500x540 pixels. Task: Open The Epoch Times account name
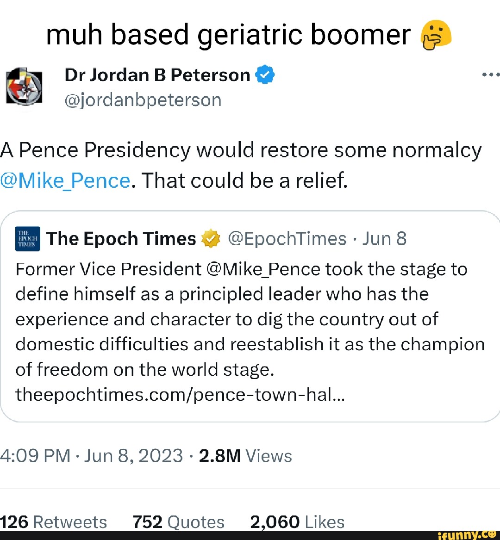coord(121,239)
